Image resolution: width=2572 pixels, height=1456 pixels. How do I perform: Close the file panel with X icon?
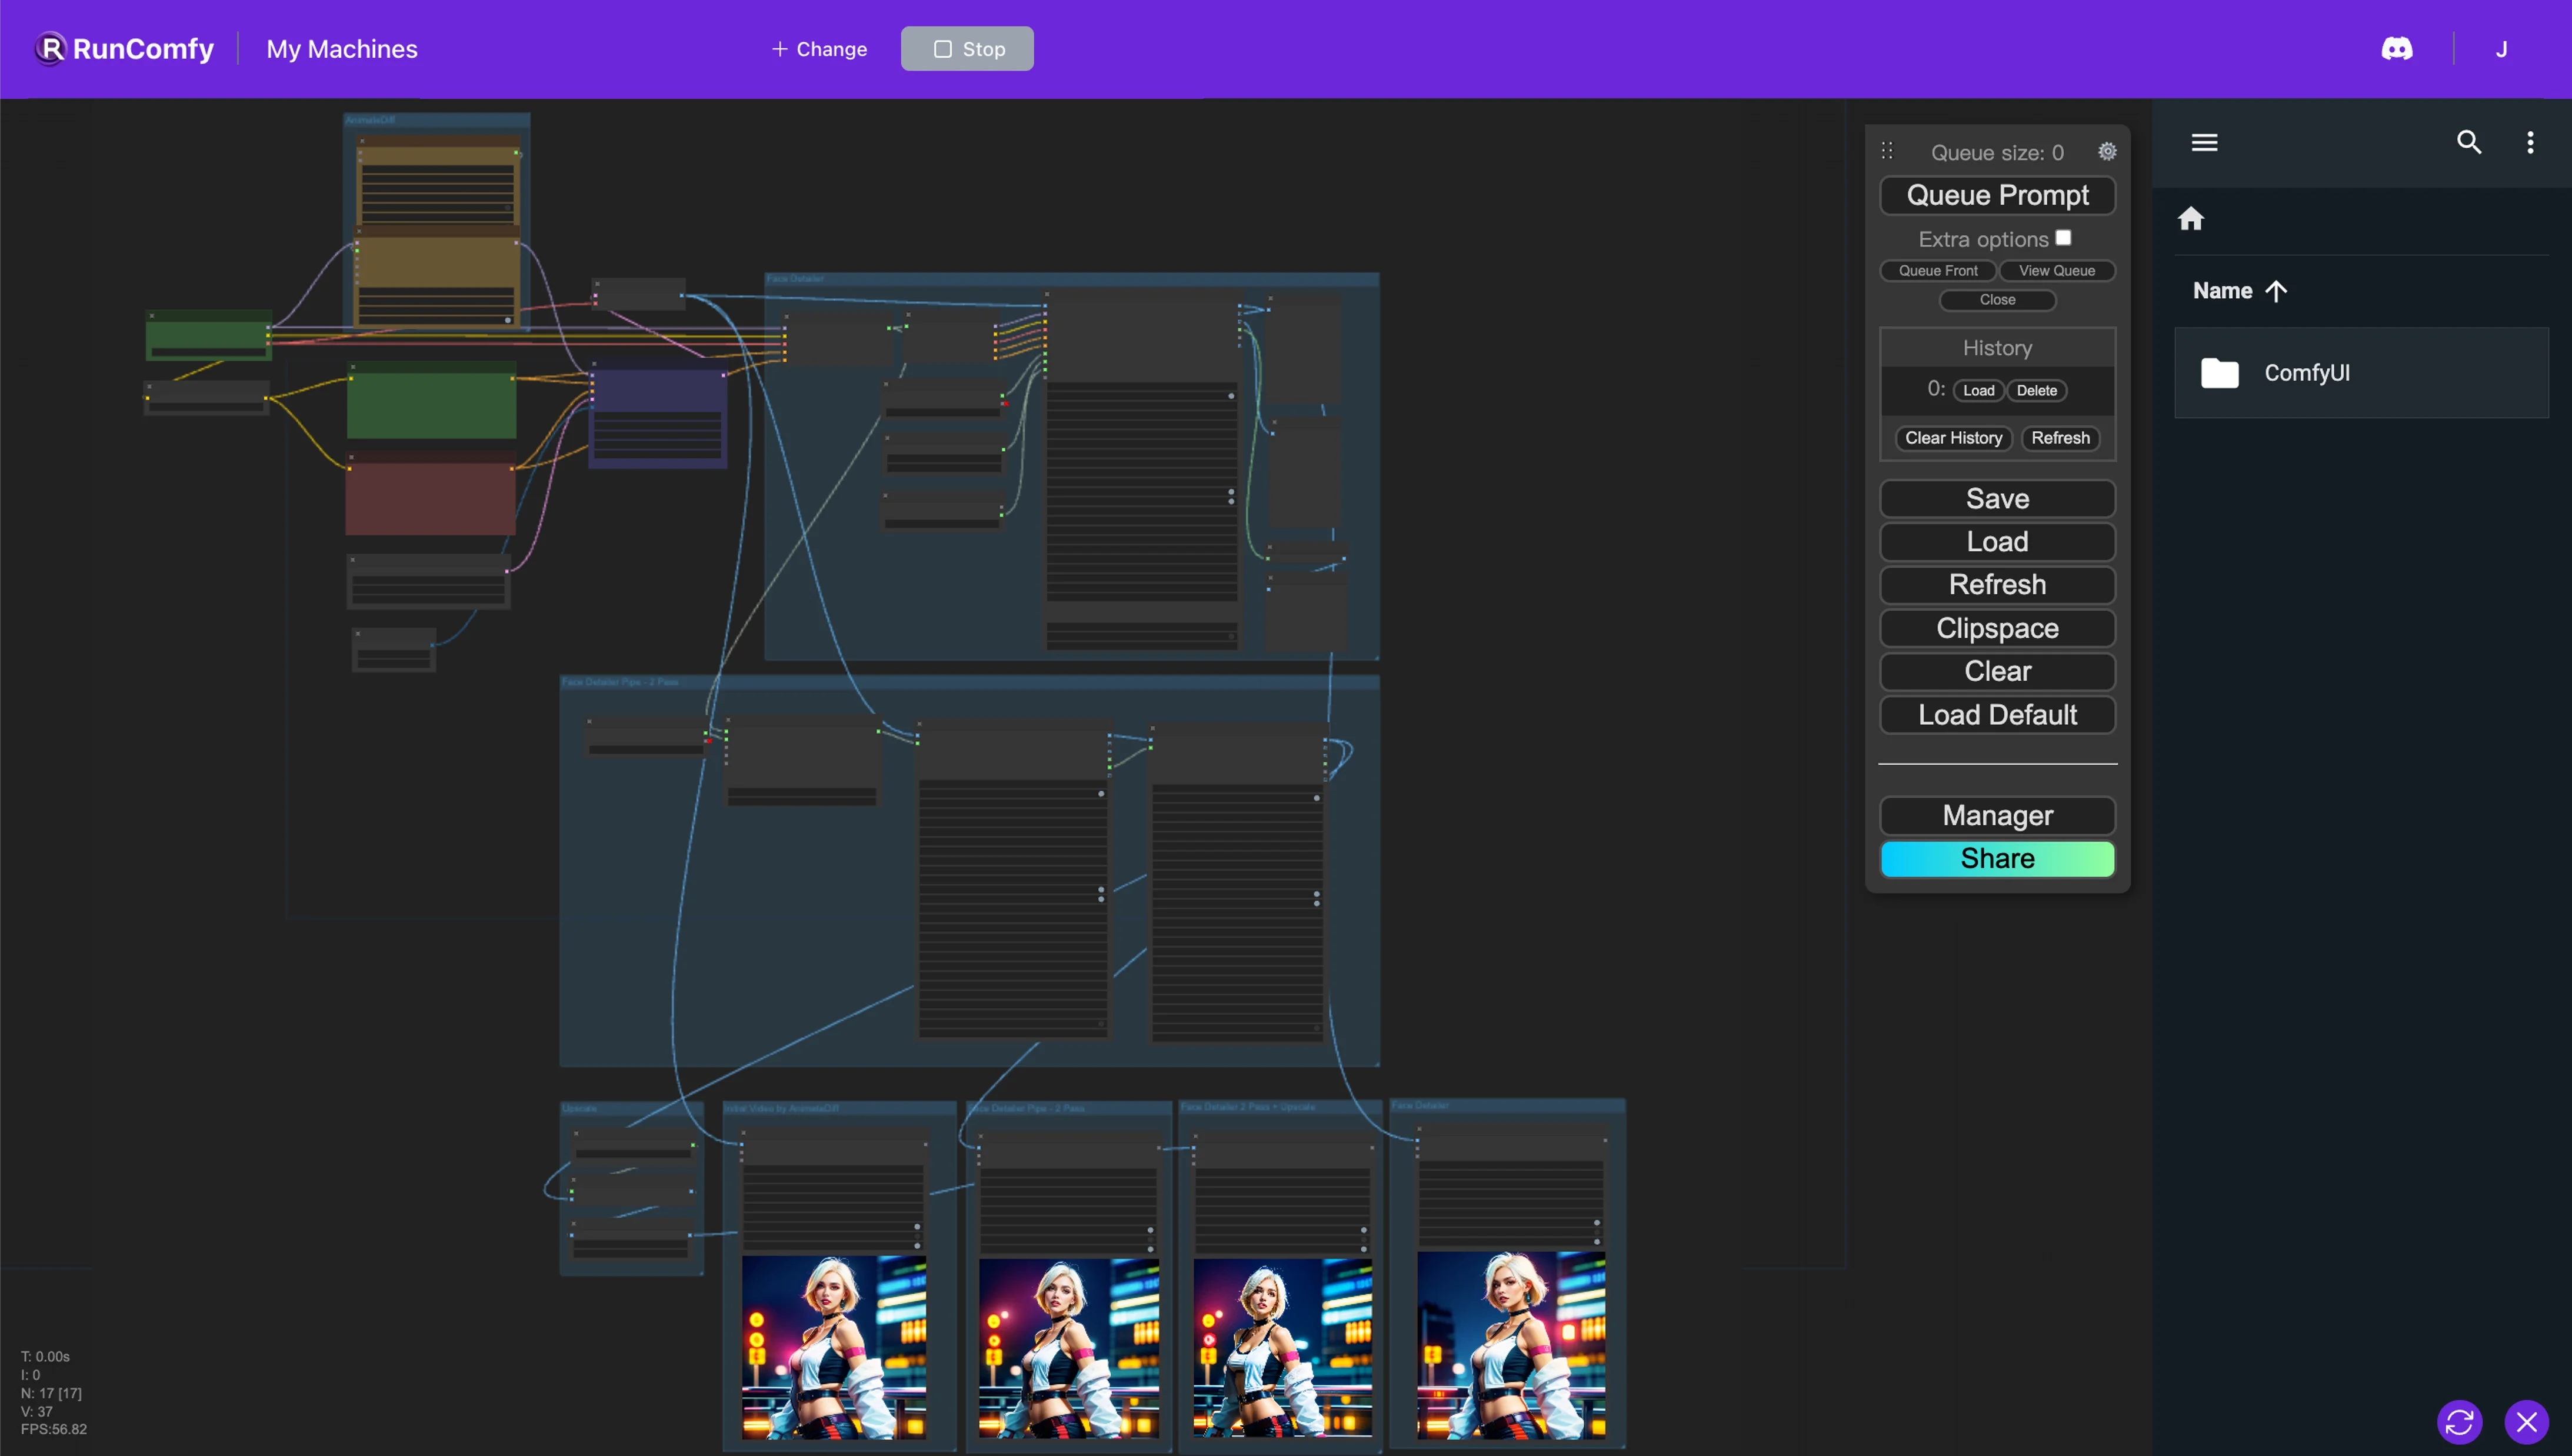point(2526,1421)
